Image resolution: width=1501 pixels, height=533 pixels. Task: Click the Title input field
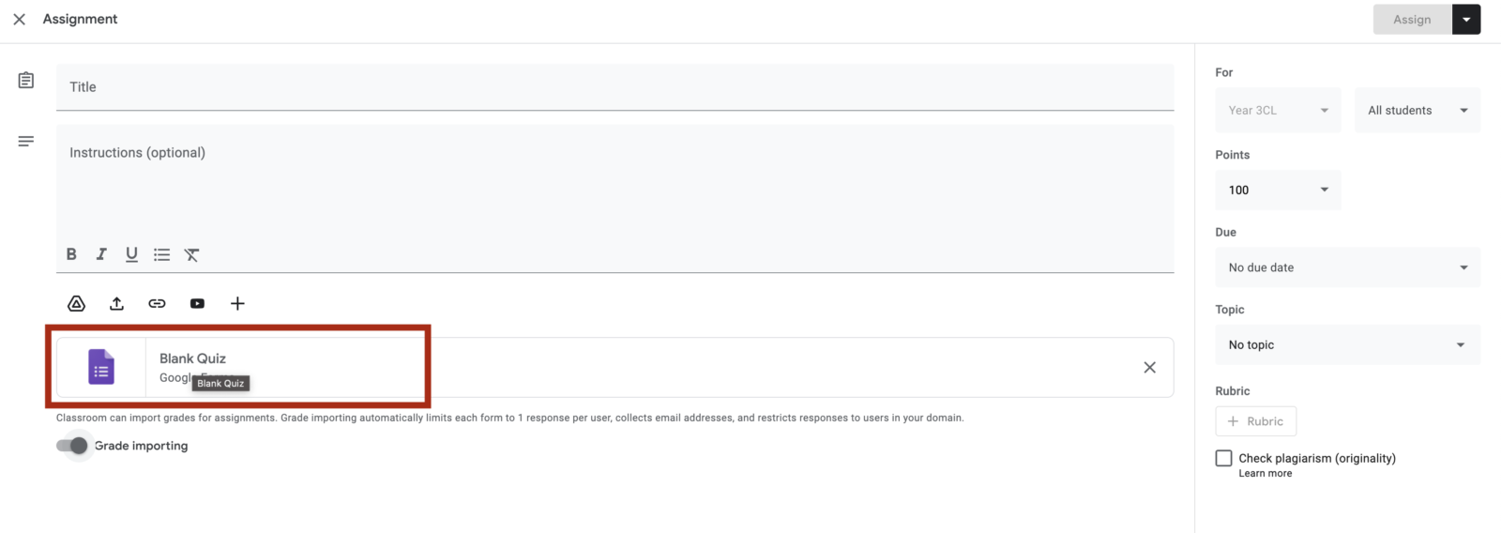(x=614, y=87)
